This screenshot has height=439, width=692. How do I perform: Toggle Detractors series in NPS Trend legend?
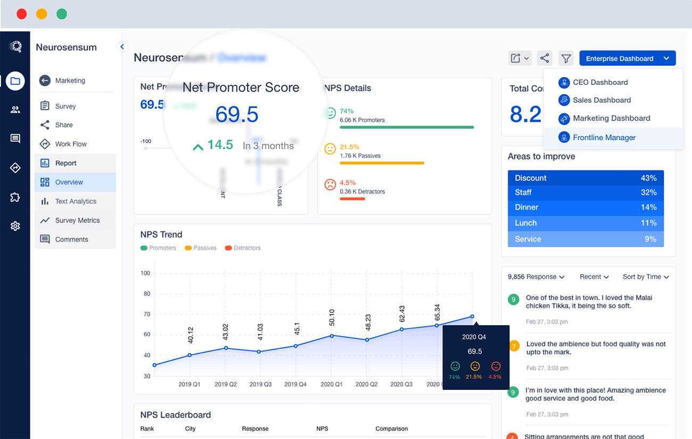pos(243,248)
